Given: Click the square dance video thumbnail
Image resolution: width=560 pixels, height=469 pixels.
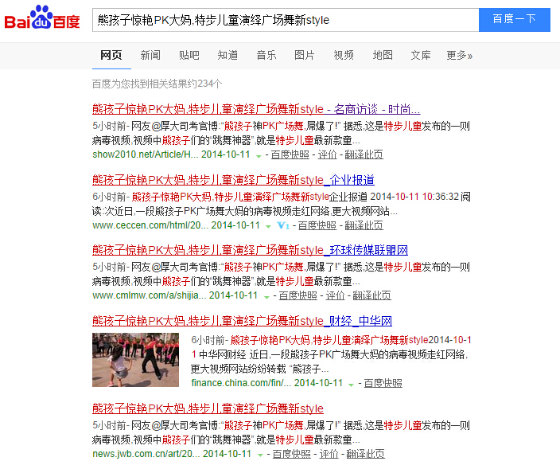Looking at the screenshot, I should (x=135, y=360).
